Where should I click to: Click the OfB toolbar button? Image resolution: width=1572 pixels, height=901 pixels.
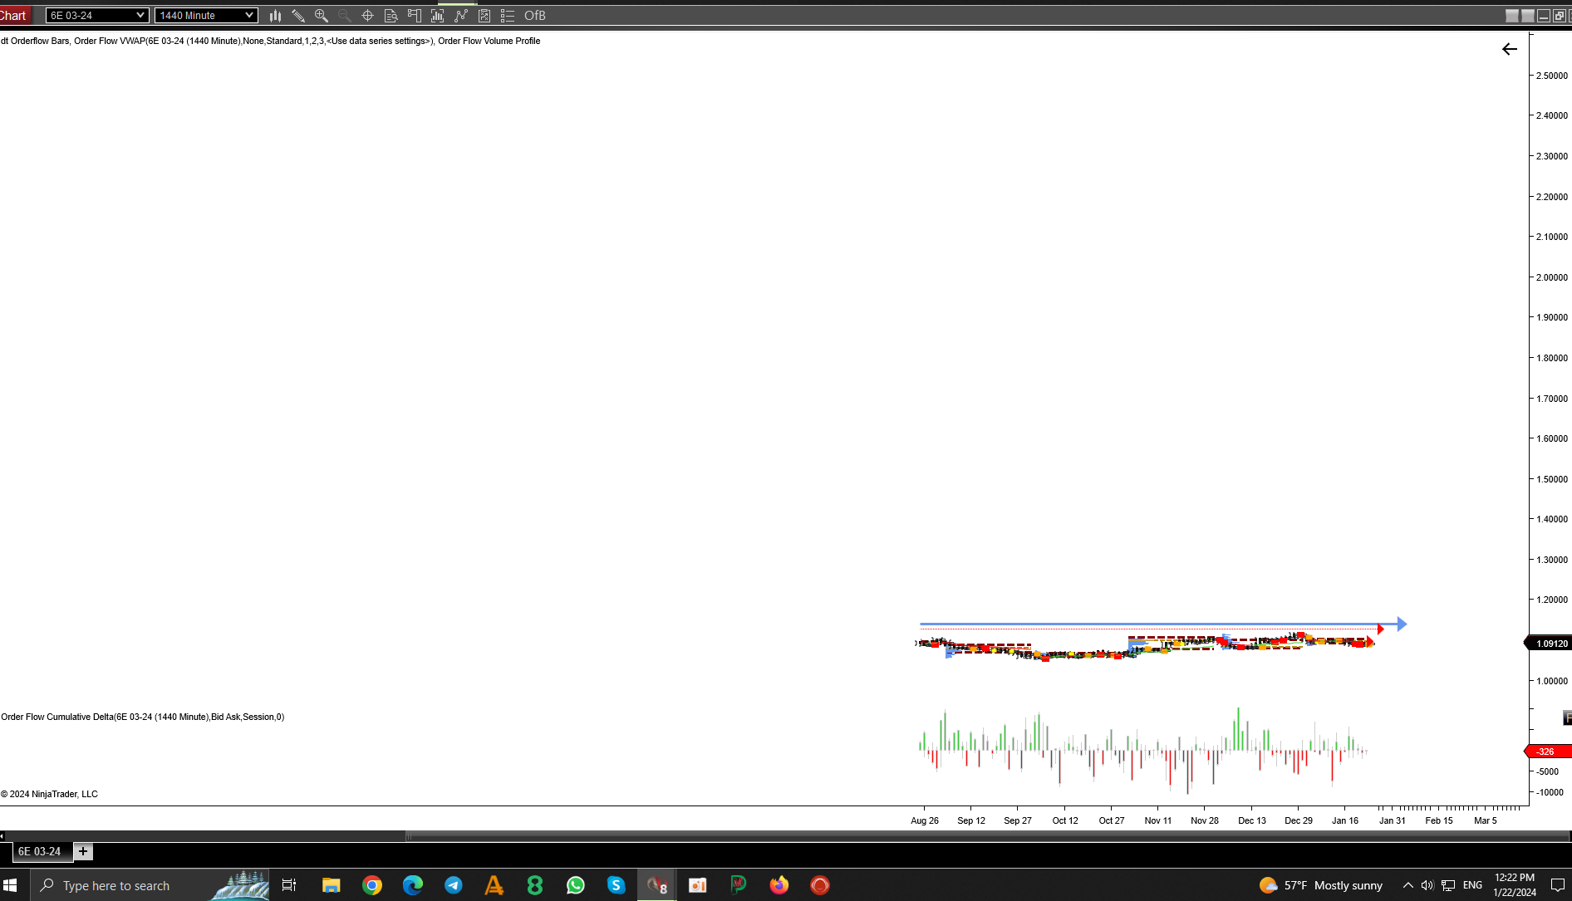tap(535, 16)
